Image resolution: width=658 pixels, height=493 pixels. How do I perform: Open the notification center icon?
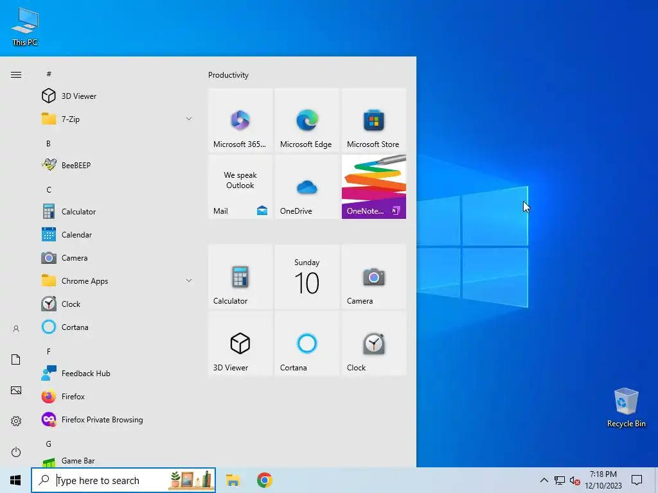click(637, 480)
